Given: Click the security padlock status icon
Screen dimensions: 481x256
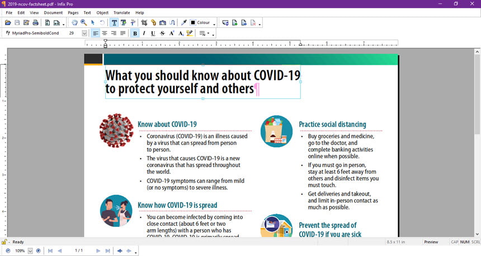Looking at the screenshot, I should click(x=4, y=242).
